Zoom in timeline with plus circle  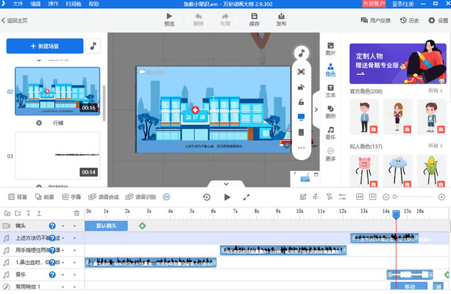[x=442, y=197]
